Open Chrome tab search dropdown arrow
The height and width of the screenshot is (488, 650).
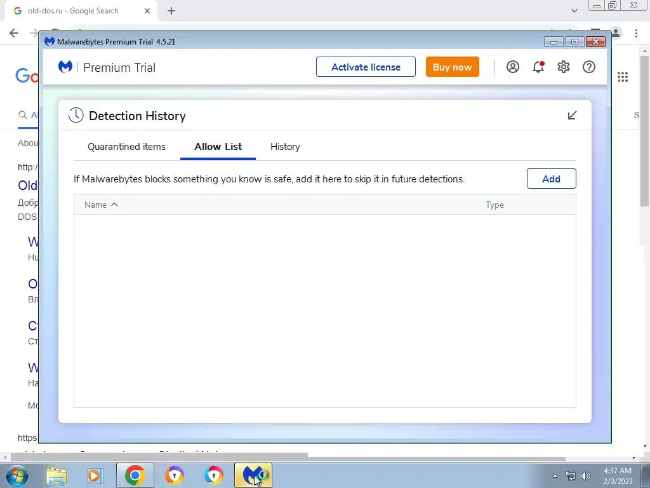click(574, 11)
